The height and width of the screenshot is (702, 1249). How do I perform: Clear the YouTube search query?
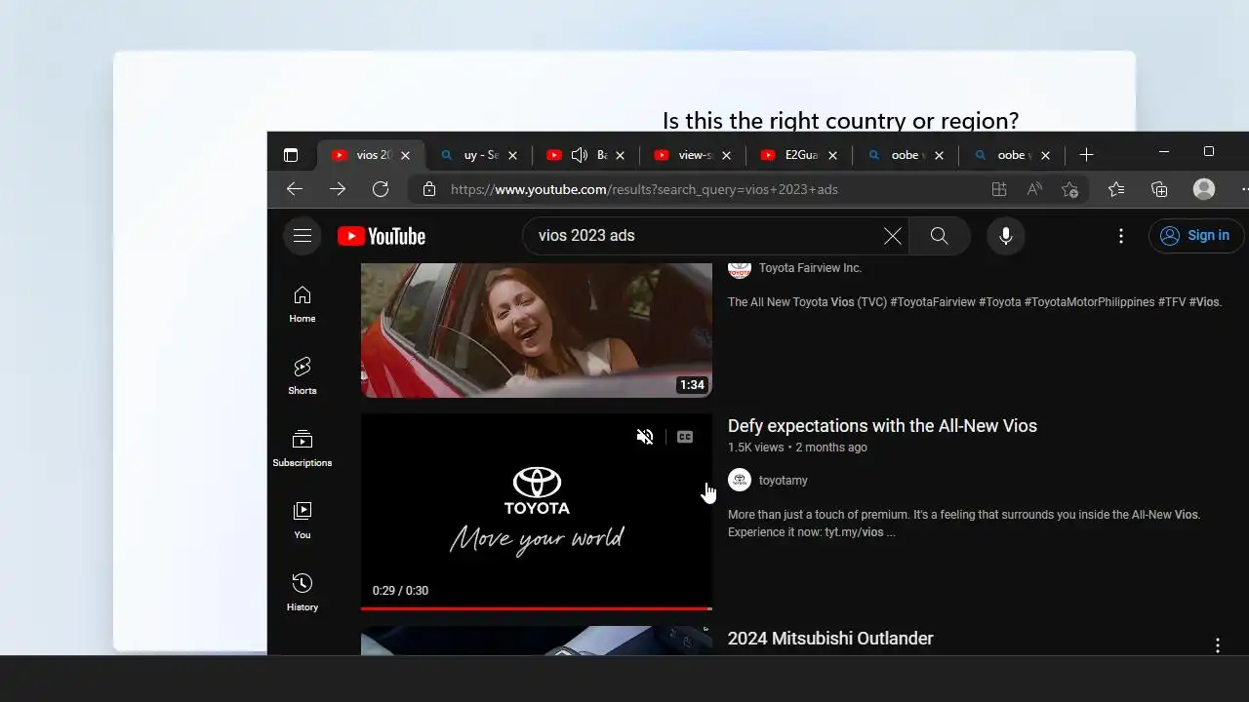892,236
